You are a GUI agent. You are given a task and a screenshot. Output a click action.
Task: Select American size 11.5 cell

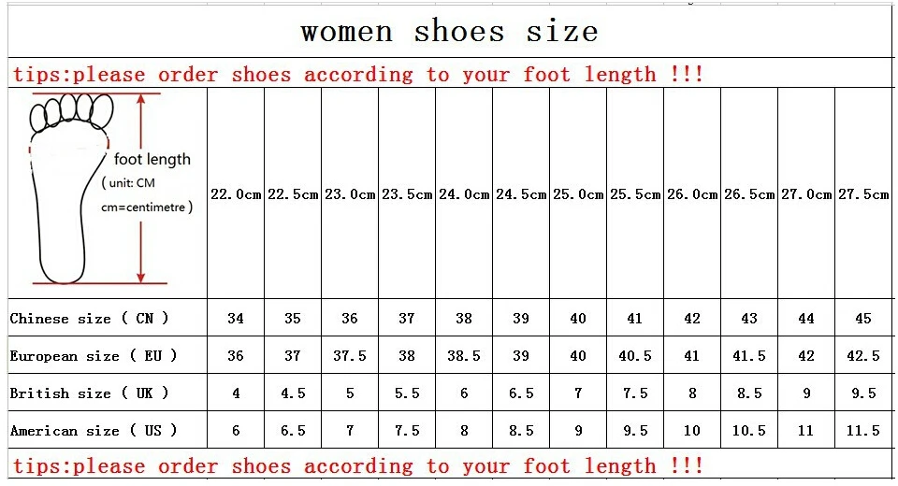point(863,430)
